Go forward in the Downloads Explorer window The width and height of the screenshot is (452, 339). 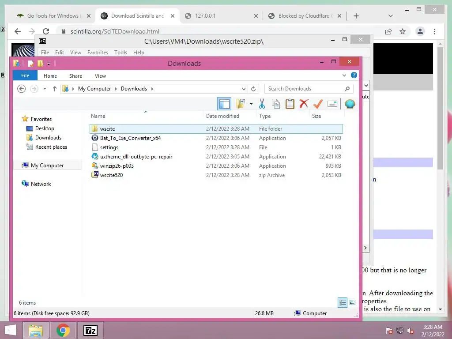click(34, 89)
